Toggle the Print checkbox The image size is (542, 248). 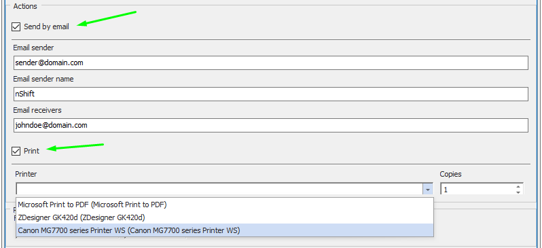[x=16, y=151]
